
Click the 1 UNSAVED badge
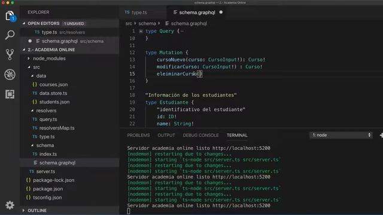click(74, 23)
